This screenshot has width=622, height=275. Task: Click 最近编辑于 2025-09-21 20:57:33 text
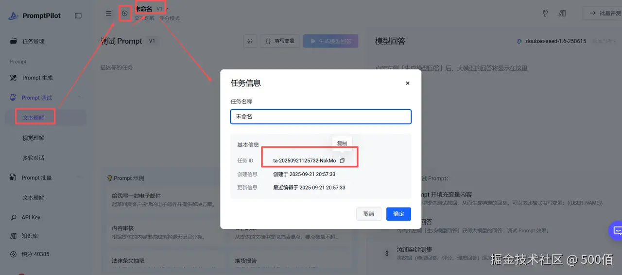point(310,188)
